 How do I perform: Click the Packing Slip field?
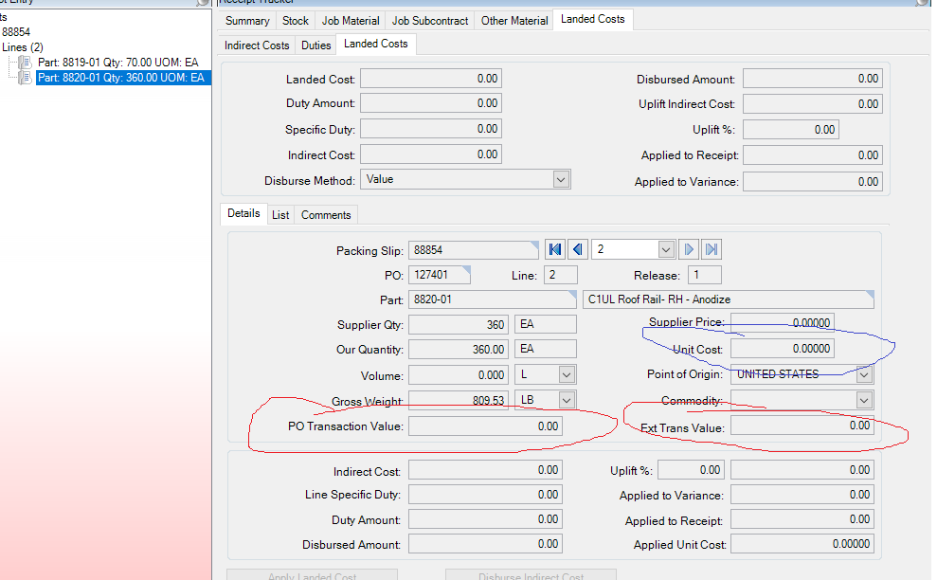[474, 250]
